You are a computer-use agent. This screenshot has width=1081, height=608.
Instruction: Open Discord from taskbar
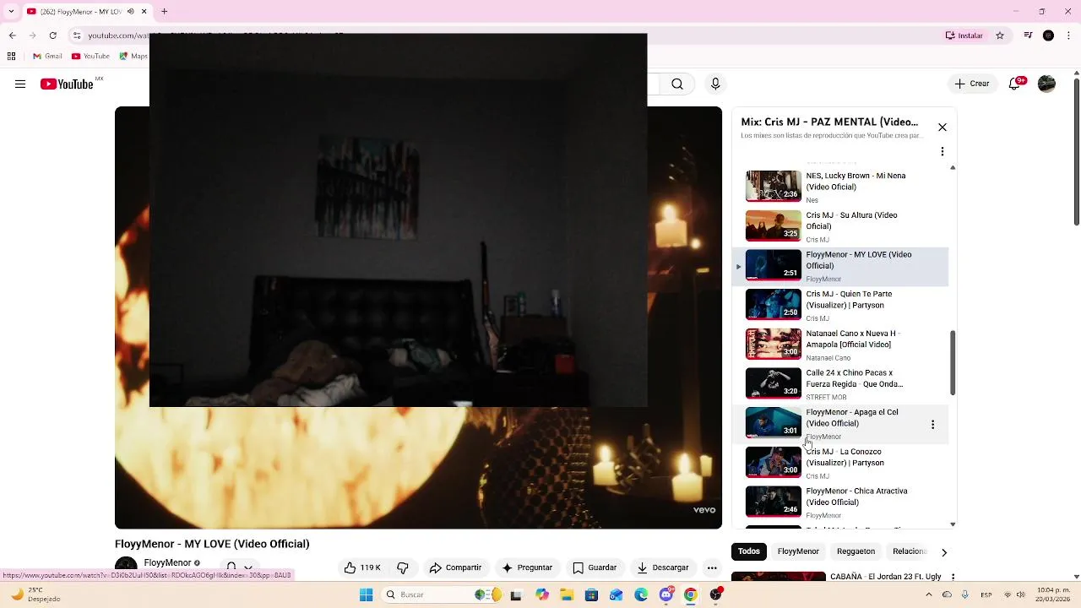[x=666, y=595]
